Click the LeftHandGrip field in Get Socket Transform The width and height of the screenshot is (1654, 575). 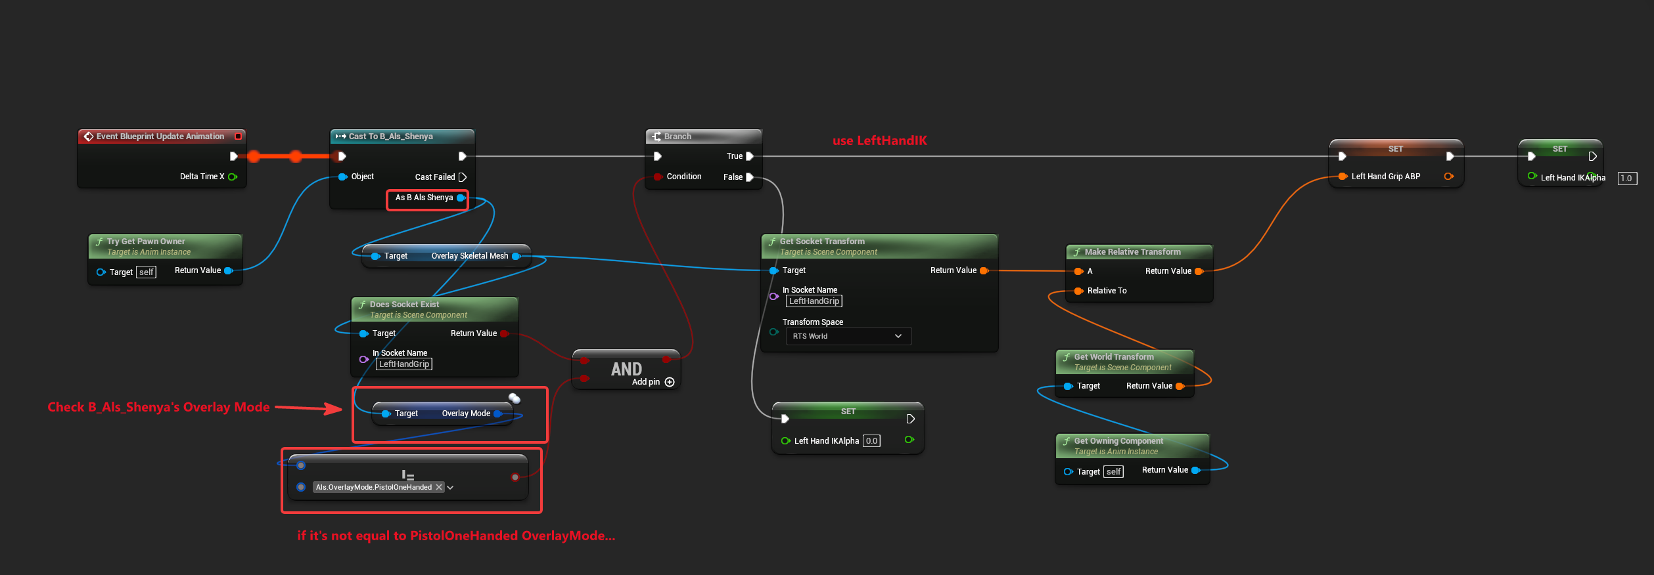tap(814, 301)
